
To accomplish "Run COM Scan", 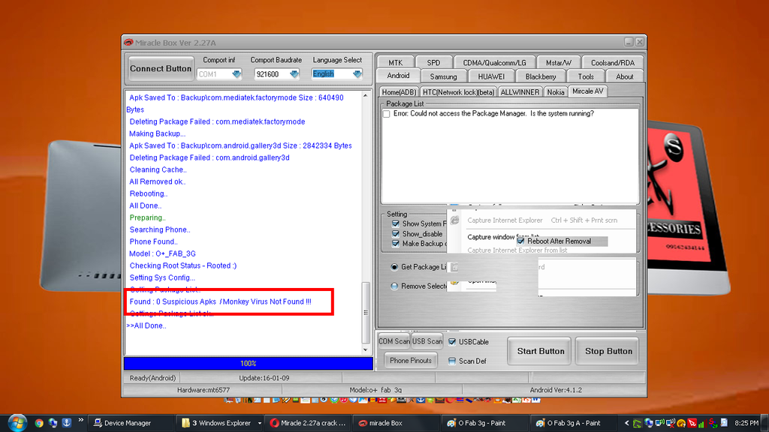I will 394,341.
